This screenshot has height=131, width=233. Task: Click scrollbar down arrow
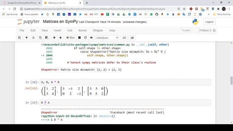point(232,123)
